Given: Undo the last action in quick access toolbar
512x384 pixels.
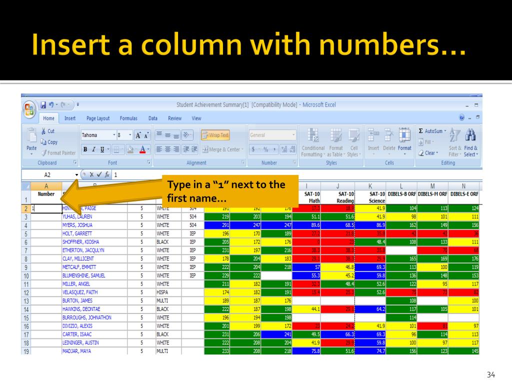Looking at the screenshot, I should 51,105.
